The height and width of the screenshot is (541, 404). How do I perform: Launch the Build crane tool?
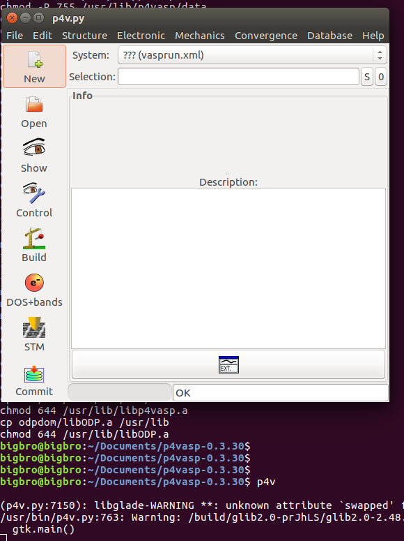34,239
